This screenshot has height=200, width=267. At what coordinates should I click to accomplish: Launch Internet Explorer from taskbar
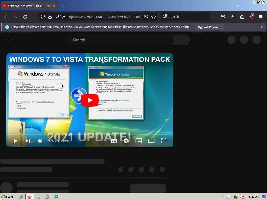pyautogui.click(x=21, y=197)
